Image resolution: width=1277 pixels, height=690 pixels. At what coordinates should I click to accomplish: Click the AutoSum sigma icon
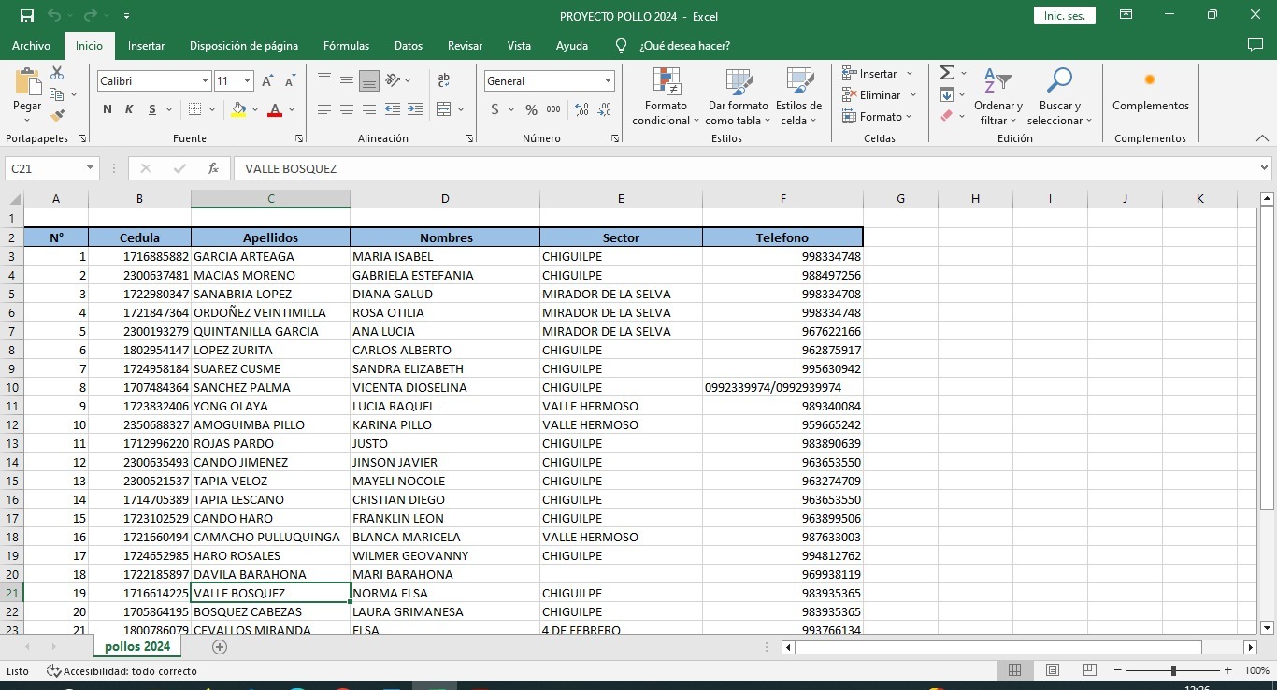[946, 73]
